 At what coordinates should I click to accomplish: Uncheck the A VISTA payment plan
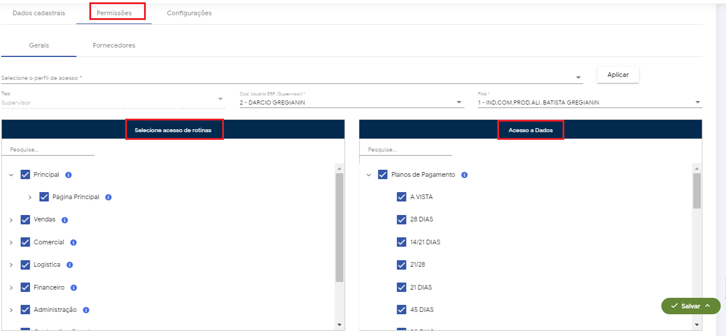pos(402,197)
